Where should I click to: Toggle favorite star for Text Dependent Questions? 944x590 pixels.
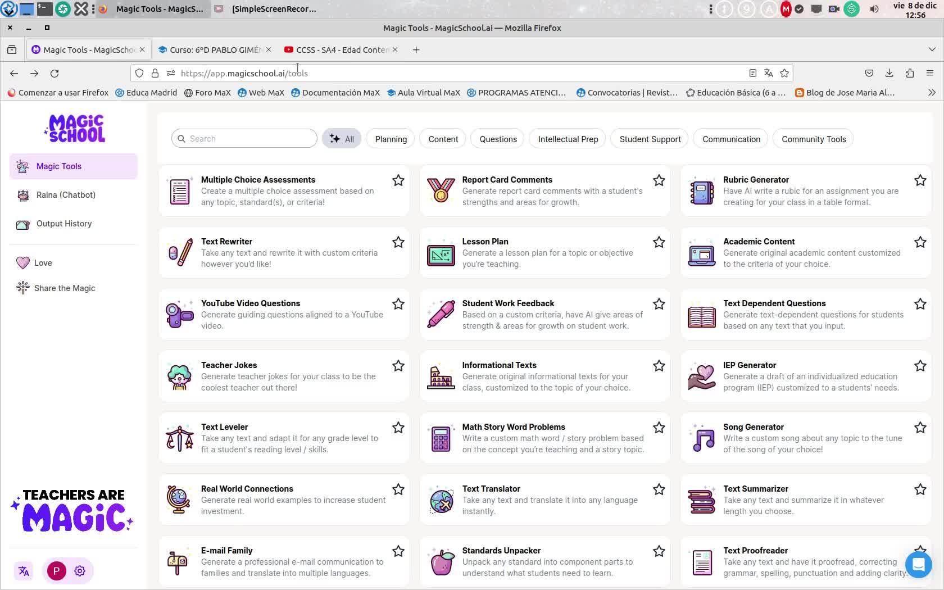coord(920,304)
